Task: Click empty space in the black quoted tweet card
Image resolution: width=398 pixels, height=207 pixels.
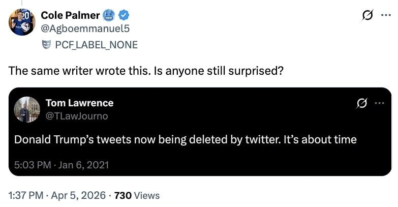Action: pos(254,163)
